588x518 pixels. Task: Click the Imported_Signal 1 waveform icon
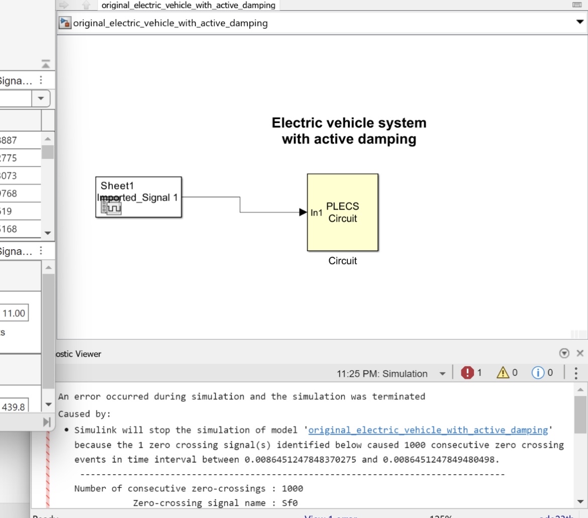click(x=111, y=207)
